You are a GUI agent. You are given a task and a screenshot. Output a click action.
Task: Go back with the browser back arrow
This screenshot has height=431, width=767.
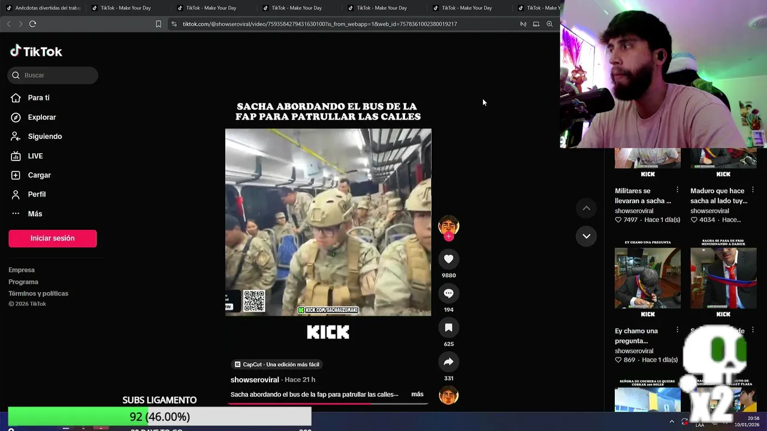pos(8,24)
